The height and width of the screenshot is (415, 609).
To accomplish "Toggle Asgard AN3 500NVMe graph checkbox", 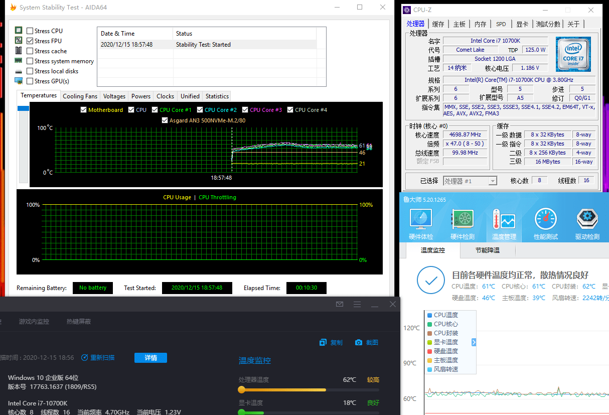I will pyautogui.click(x=165, y=120).
